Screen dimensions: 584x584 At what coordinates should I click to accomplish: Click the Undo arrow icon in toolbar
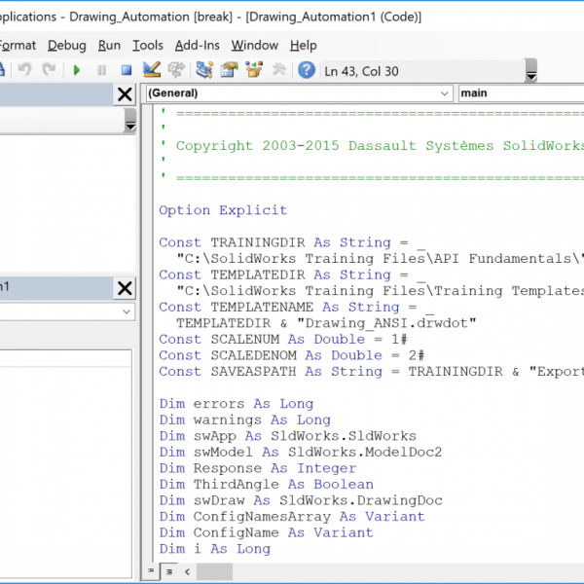coord(25,70)
